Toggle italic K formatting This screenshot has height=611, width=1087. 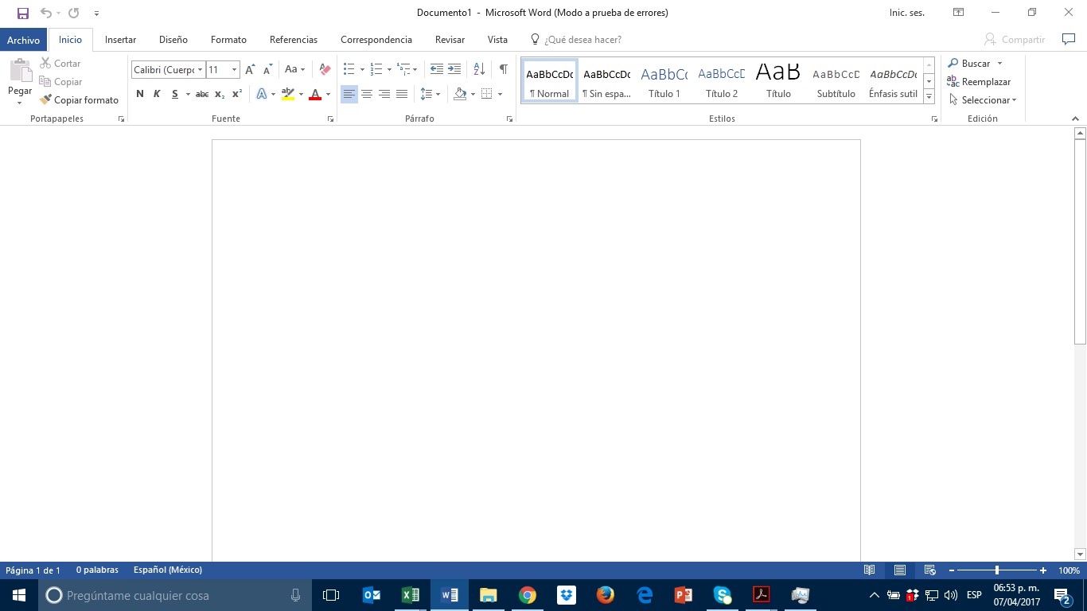pyautogui.click(x=157, y=94)
